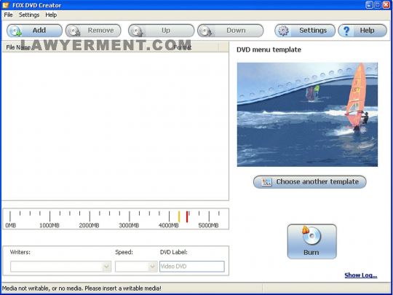Click the gear icon on the Settings button
This screenshot has width=393, height=295.
tap(284, 31)
